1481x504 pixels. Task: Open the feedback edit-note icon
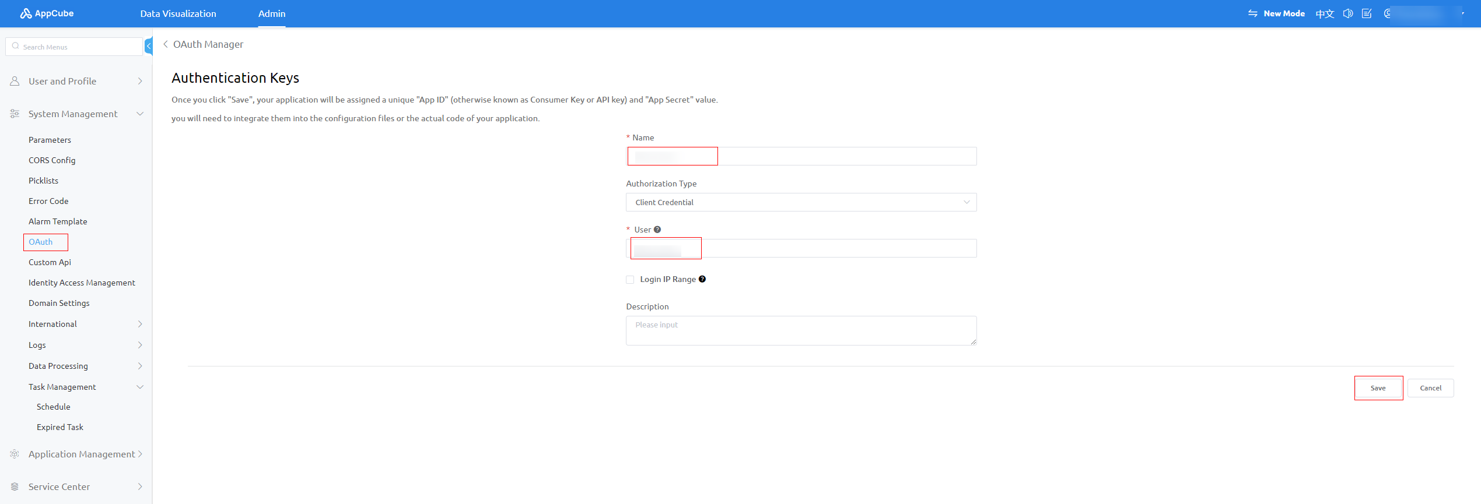click(x=1367, y=13)
